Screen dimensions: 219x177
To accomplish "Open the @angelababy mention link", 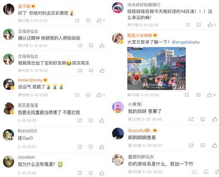I will (186, 42).
